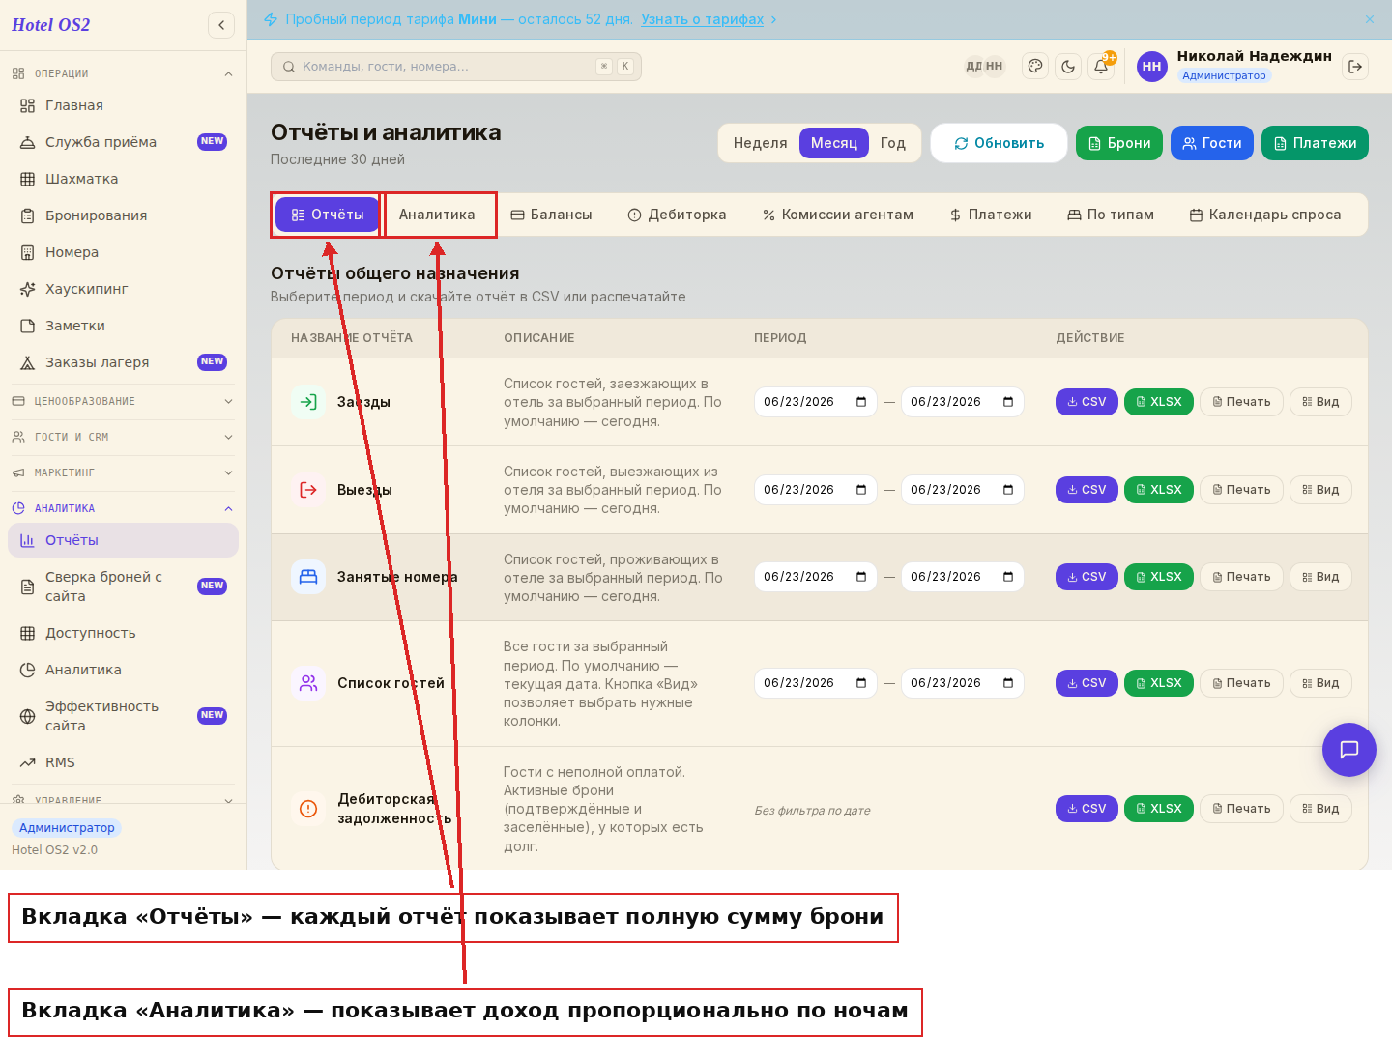Viewport: 1392px width, 1059px height.
Task: Open end date picker for Занятые номера
Action: 1008,577
